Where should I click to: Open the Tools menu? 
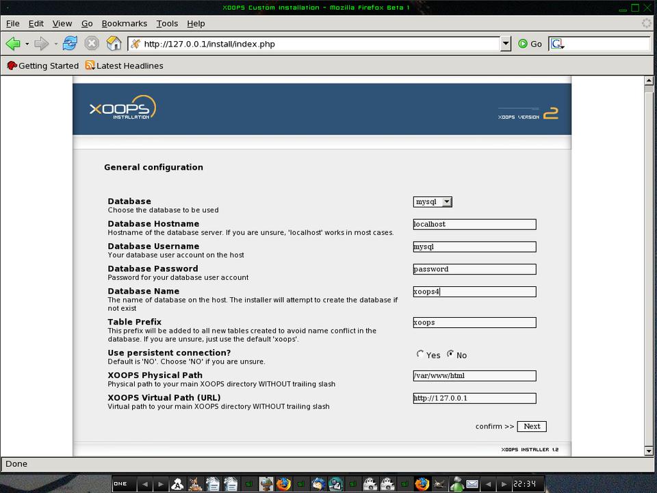tap(167, 23)
